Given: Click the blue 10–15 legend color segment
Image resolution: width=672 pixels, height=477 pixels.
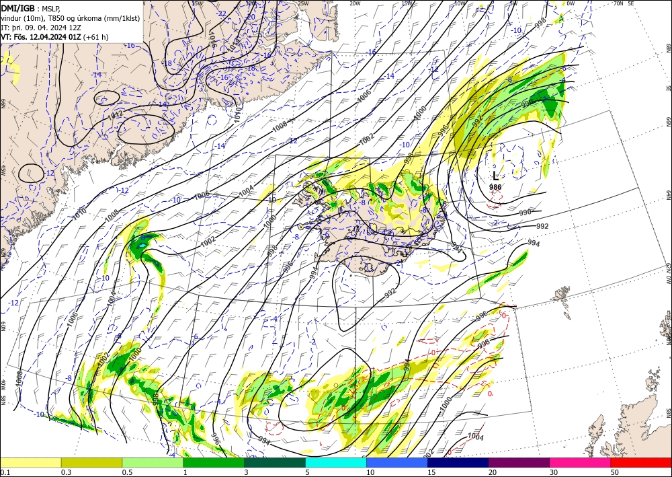Looking at the screenshot, I should 397,462.
